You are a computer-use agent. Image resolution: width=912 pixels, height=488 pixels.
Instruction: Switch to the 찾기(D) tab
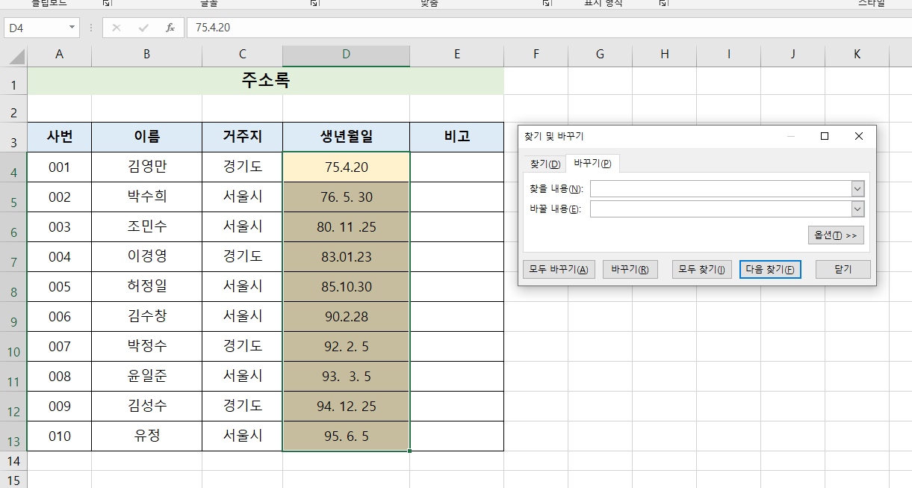(x=545, y=164)
